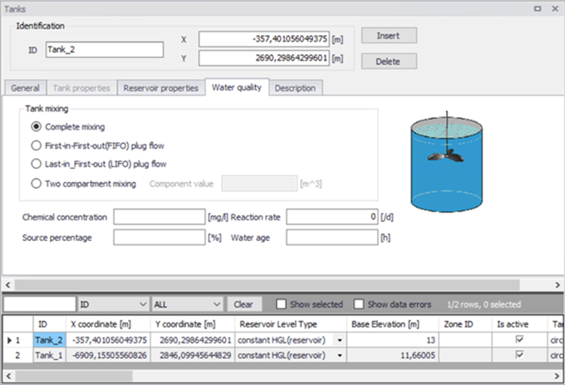
Task: Sort by Zone ID column header
Action: click(x=465, y=324)
